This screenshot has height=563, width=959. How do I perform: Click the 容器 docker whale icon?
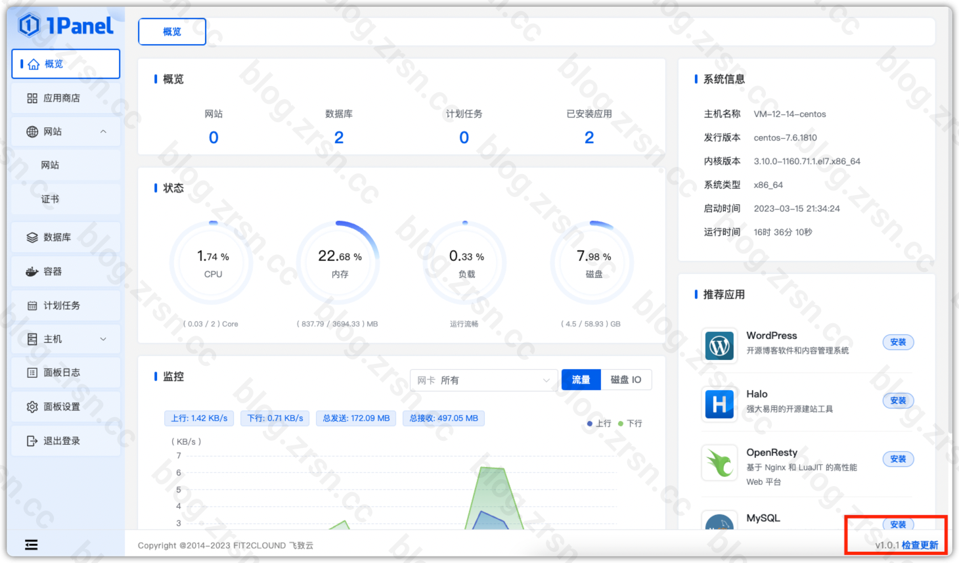32,271
